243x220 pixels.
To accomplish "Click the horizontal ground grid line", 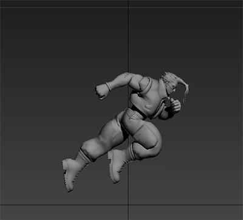I will 122,205.
